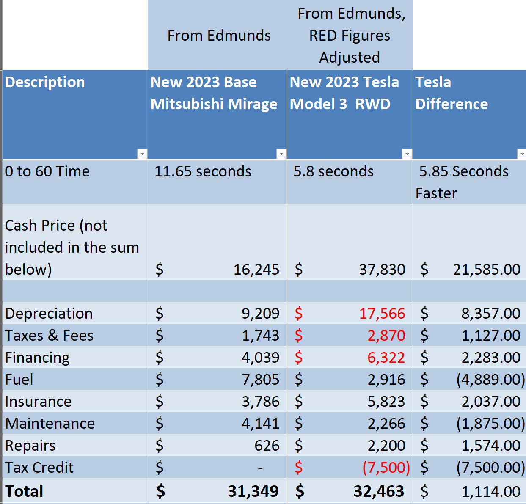
Task: Click the total difference 1,114.00
Action: coord(491,491)
